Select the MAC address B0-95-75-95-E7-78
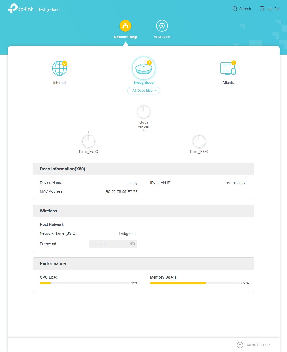287x352 pixels. (121, 192)
